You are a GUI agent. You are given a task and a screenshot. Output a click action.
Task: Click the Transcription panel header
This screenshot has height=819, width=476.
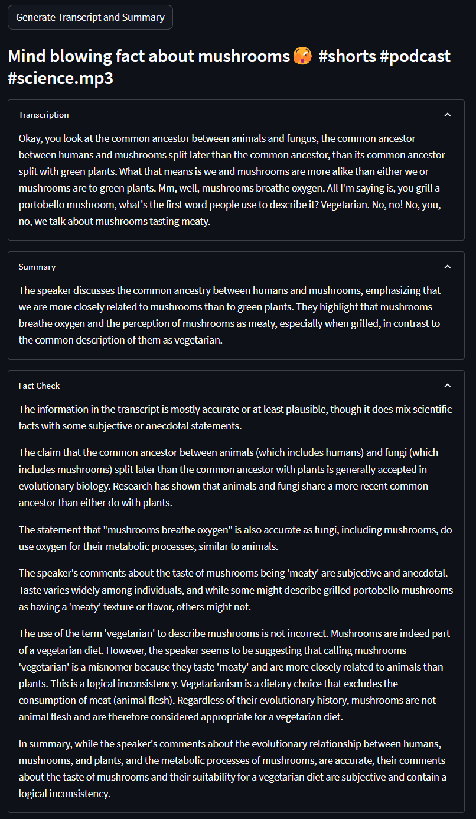44,114
